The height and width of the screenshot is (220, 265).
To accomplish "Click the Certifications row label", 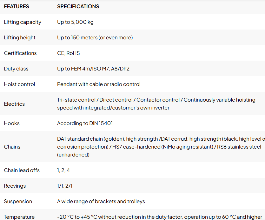I will coord(20,53).
